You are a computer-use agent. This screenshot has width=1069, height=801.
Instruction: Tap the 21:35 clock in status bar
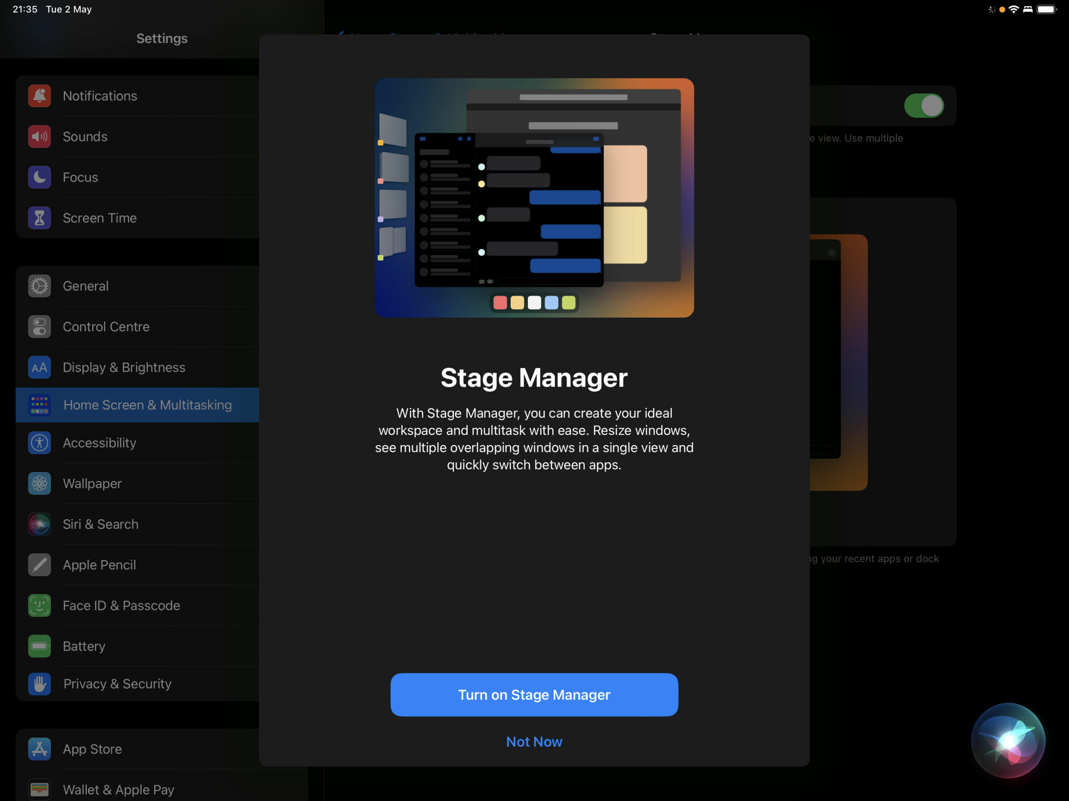tap(25, 9)
